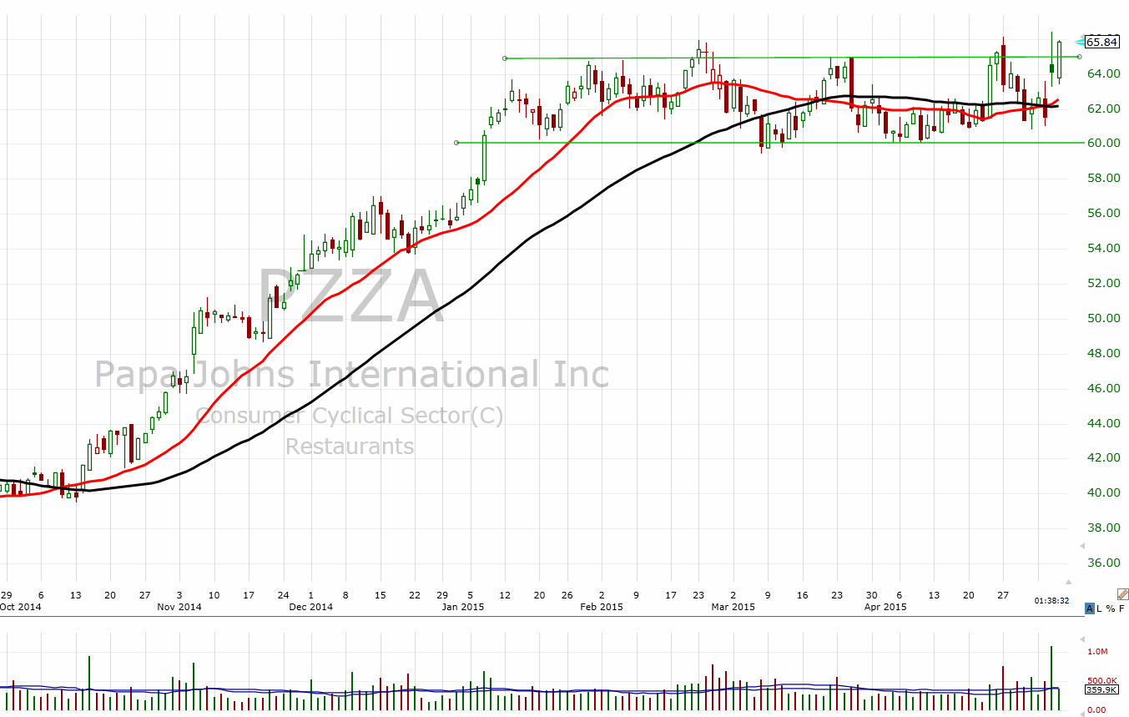Grab the left handle of the 60.00 support line
Viewport: 1129px width, 717px height.
click(456, 143)
